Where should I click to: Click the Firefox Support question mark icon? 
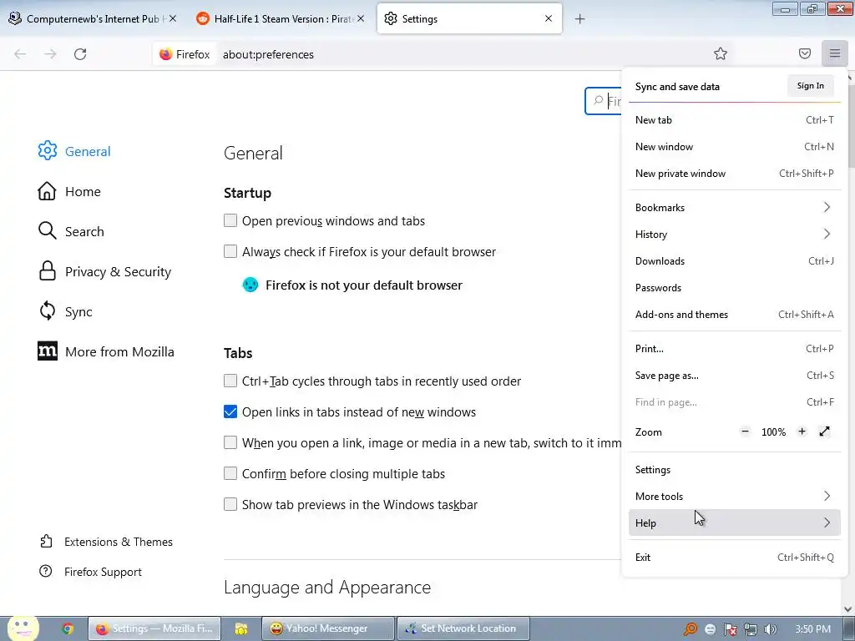[x=46, y=571]
